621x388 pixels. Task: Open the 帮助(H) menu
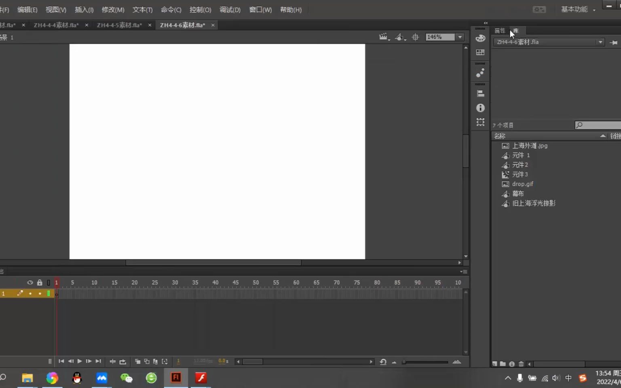pyautogui.click(x=291, y=10)
